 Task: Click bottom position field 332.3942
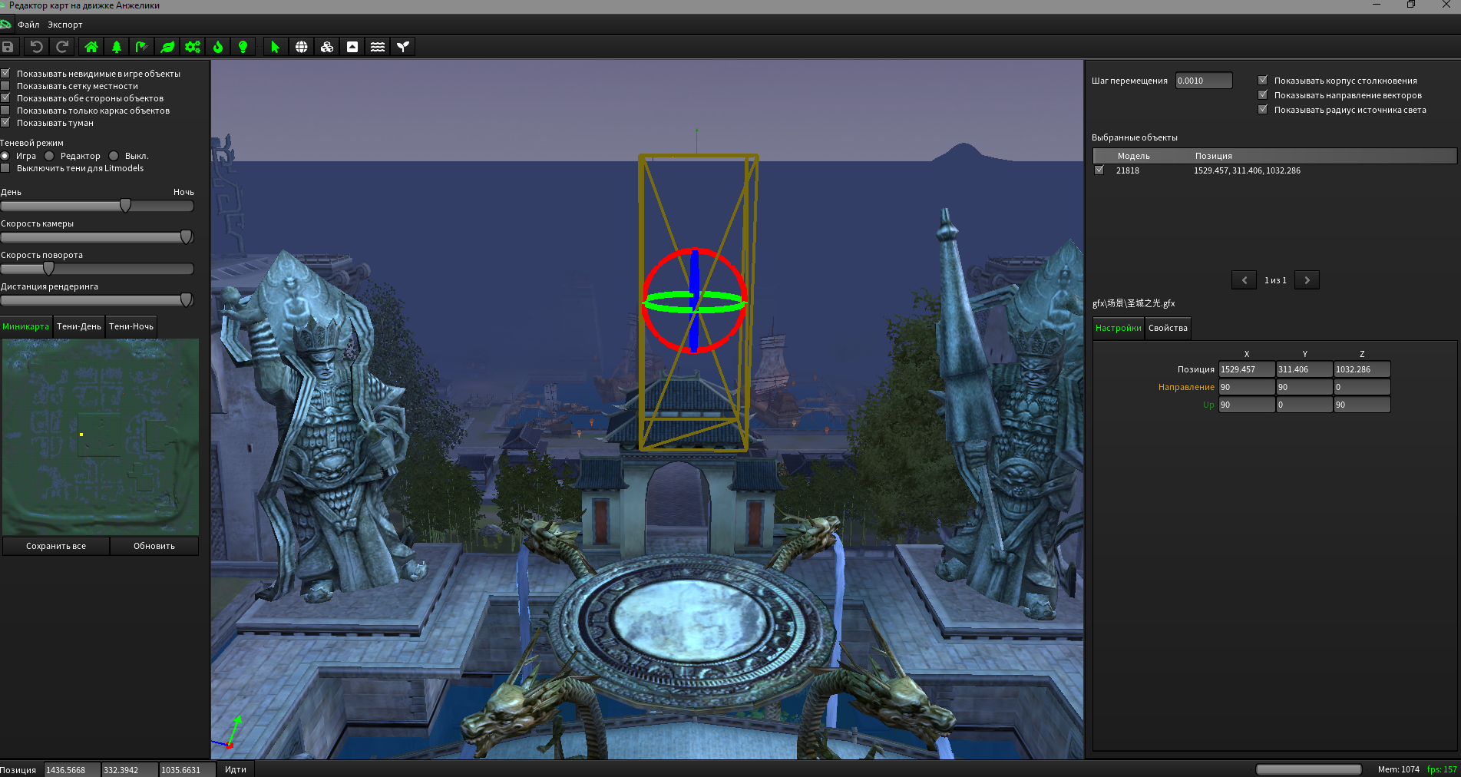pyautogui.click(x=129, y=769)
